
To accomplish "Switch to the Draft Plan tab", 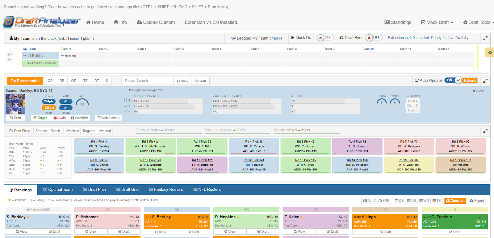I will coord(94,190).
